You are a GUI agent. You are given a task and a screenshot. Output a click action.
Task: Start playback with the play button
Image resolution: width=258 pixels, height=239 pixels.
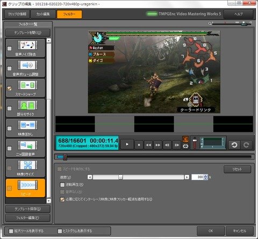coord(127,144)
